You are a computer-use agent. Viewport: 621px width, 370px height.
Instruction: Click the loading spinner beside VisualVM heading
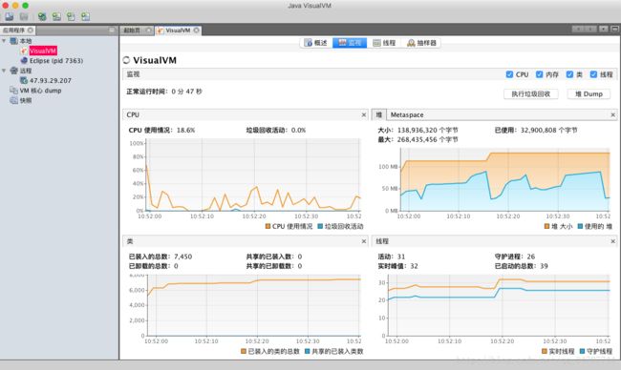click(126, 60)
